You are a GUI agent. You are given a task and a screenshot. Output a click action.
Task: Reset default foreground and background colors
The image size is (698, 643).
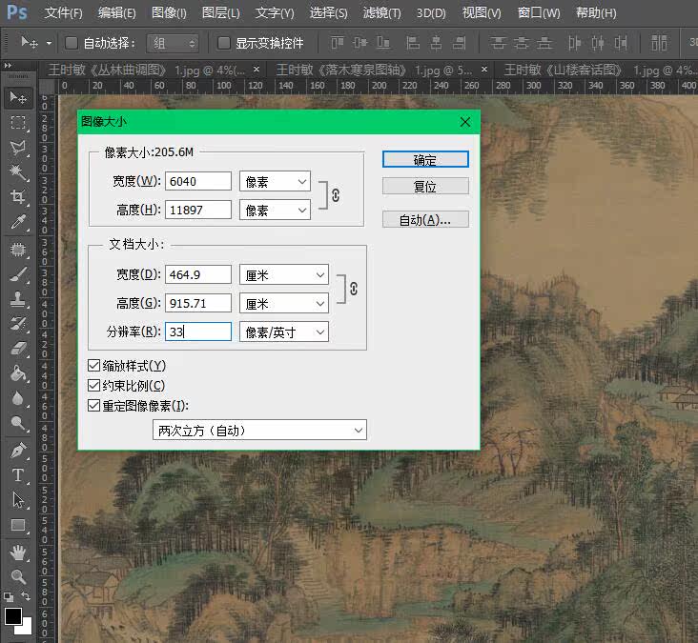[9, 596]
